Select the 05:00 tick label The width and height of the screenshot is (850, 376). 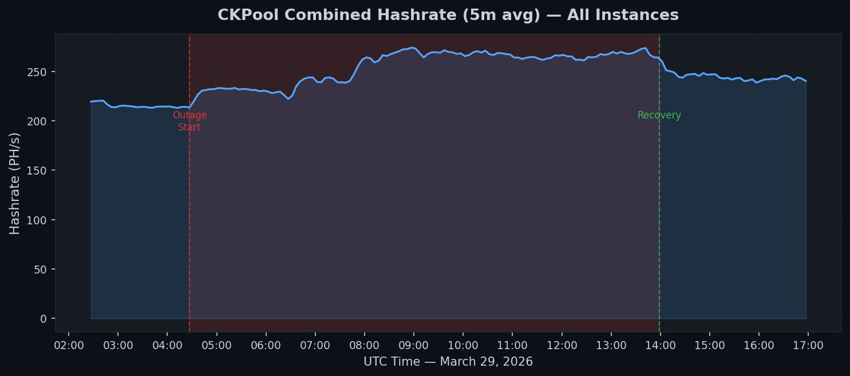click(x=216, y=345)
